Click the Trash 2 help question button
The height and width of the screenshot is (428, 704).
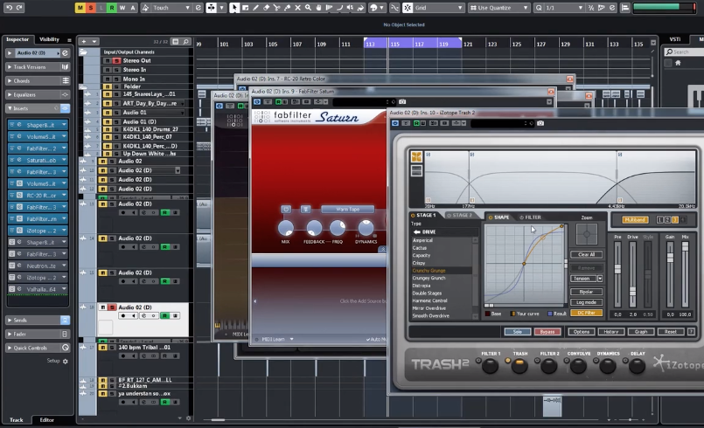point(691,332)
